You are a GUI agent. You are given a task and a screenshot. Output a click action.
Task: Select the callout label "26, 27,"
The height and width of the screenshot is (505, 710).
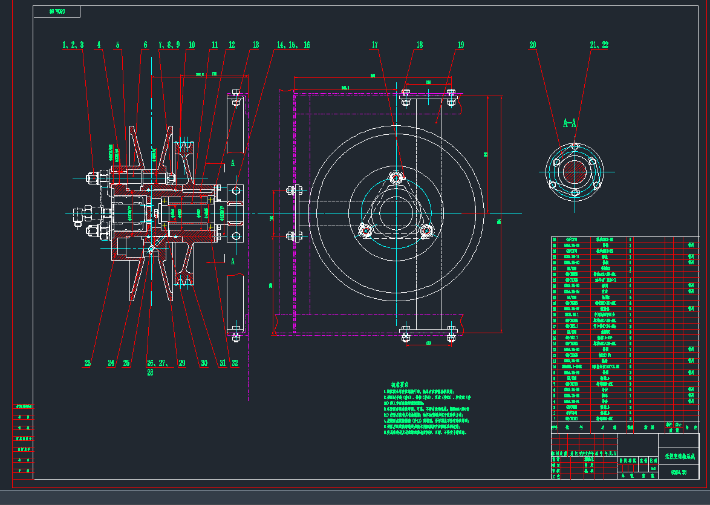coord(158,363)
